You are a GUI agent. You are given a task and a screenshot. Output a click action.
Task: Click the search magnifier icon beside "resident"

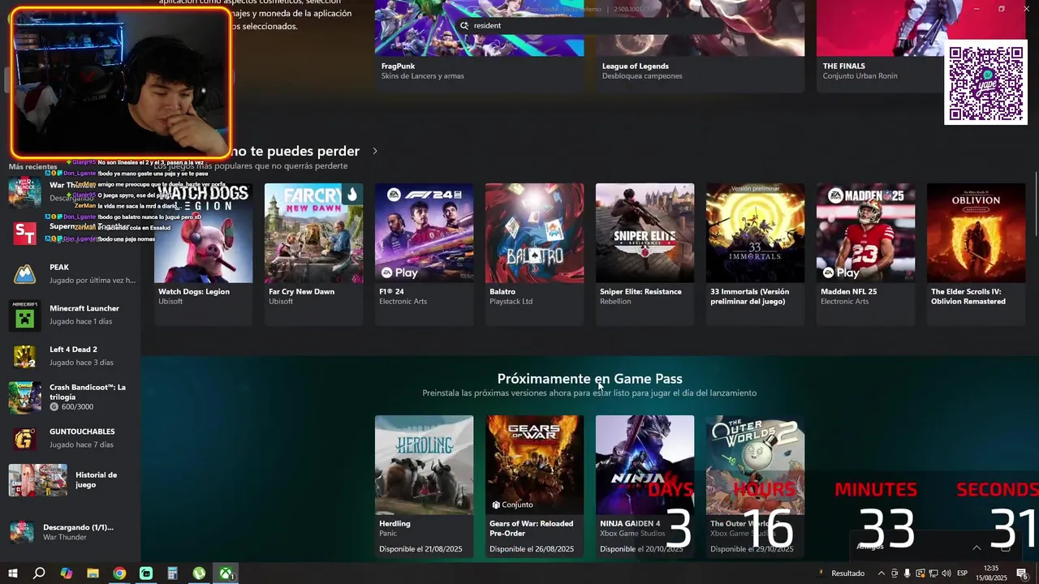point(464,26)
